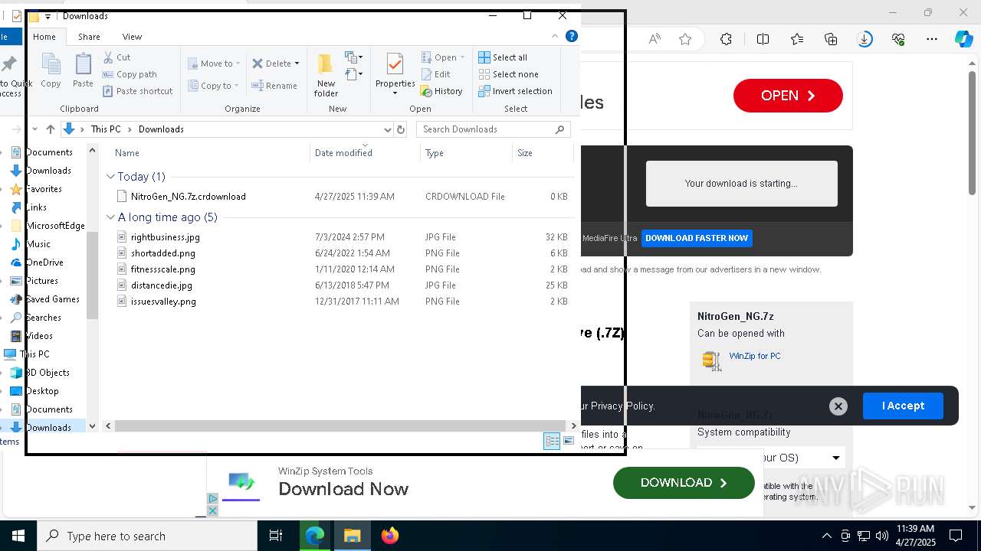Open the address bar history dropdown
This screenshot has height=551, width=981.
click(x=387, y=129)
